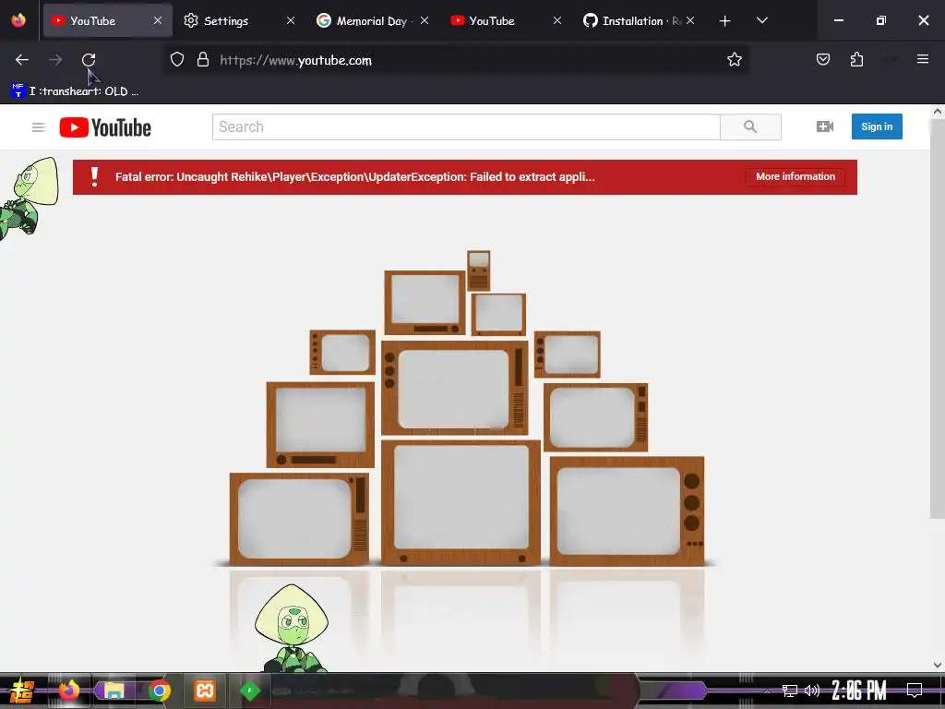Switch to the second YouTube tab
945x709 pixels.
(x=492, y=21)
